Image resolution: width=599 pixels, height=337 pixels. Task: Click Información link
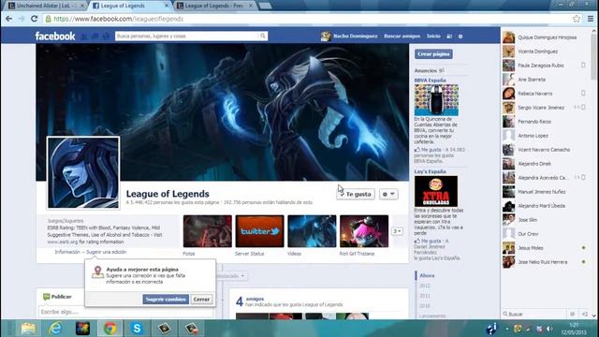(67, 252)
